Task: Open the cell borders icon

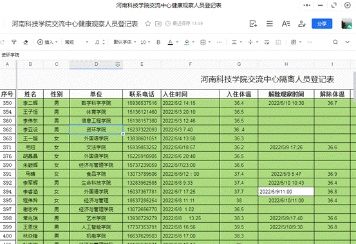Action: tap(203, 42)
